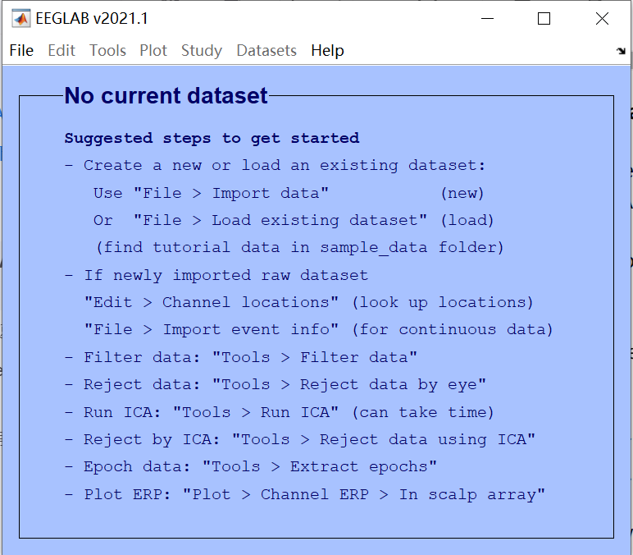Close the EEGLAB window

(x=602, y=19)
